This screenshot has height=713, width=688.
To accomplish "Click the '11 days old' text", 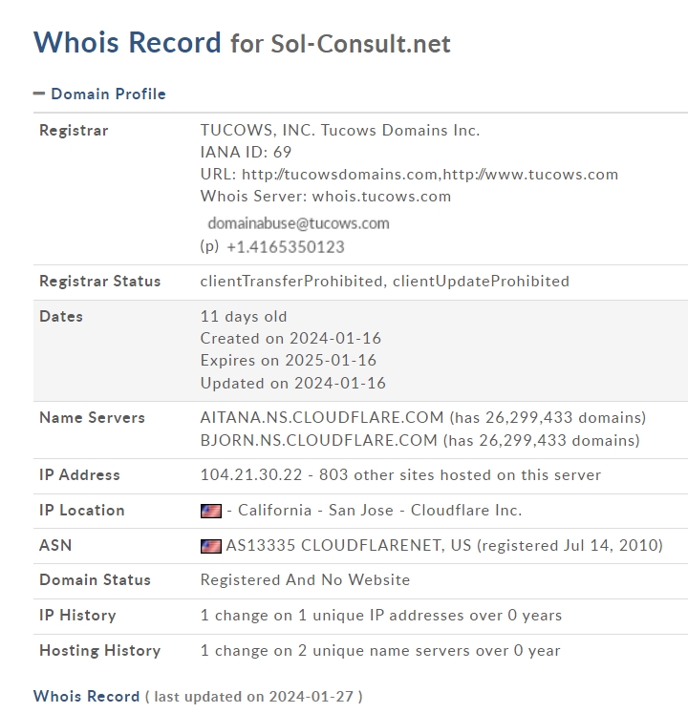I will click(x=244, y=316).
